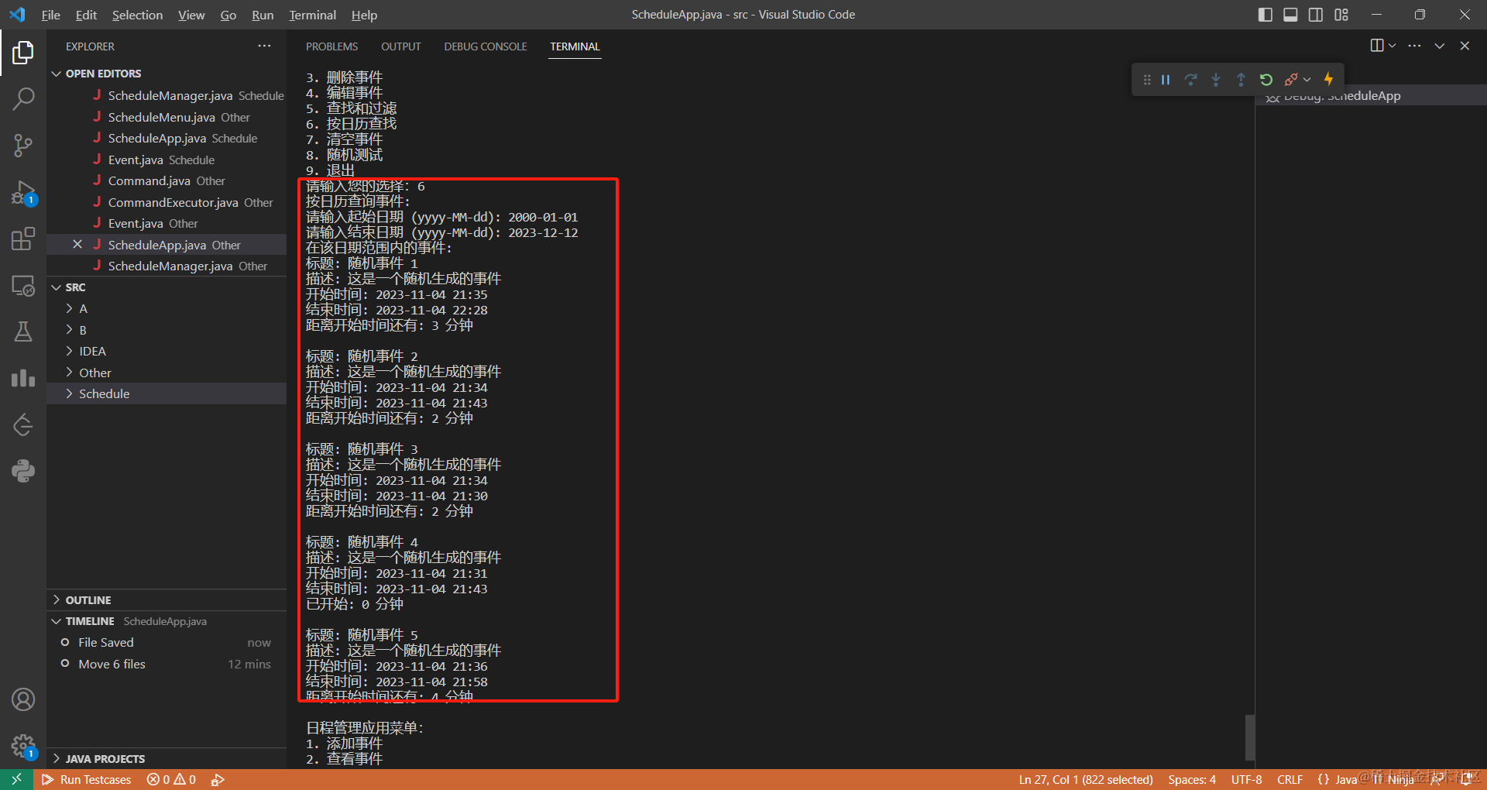Toggle the Primary Side Bar layout button
The image size is (1487, 790).
(x=1265, y=15)
